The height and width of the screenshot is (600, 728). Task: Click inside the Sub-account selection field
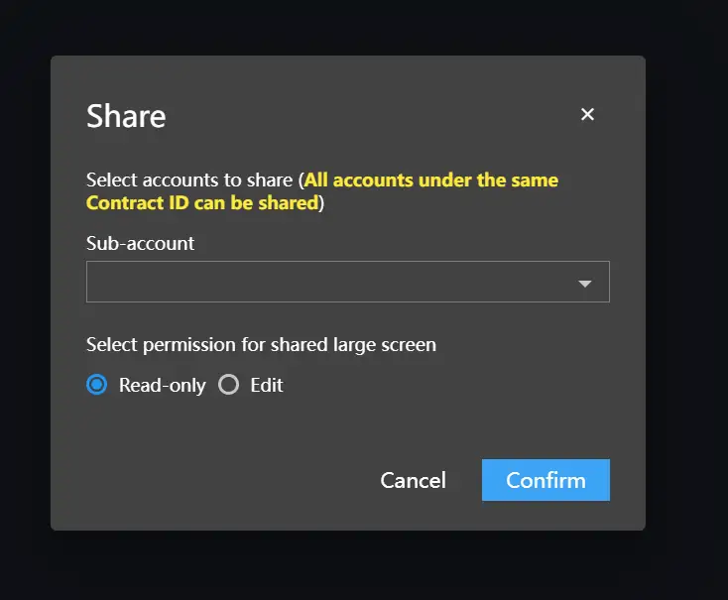[327, 283]
